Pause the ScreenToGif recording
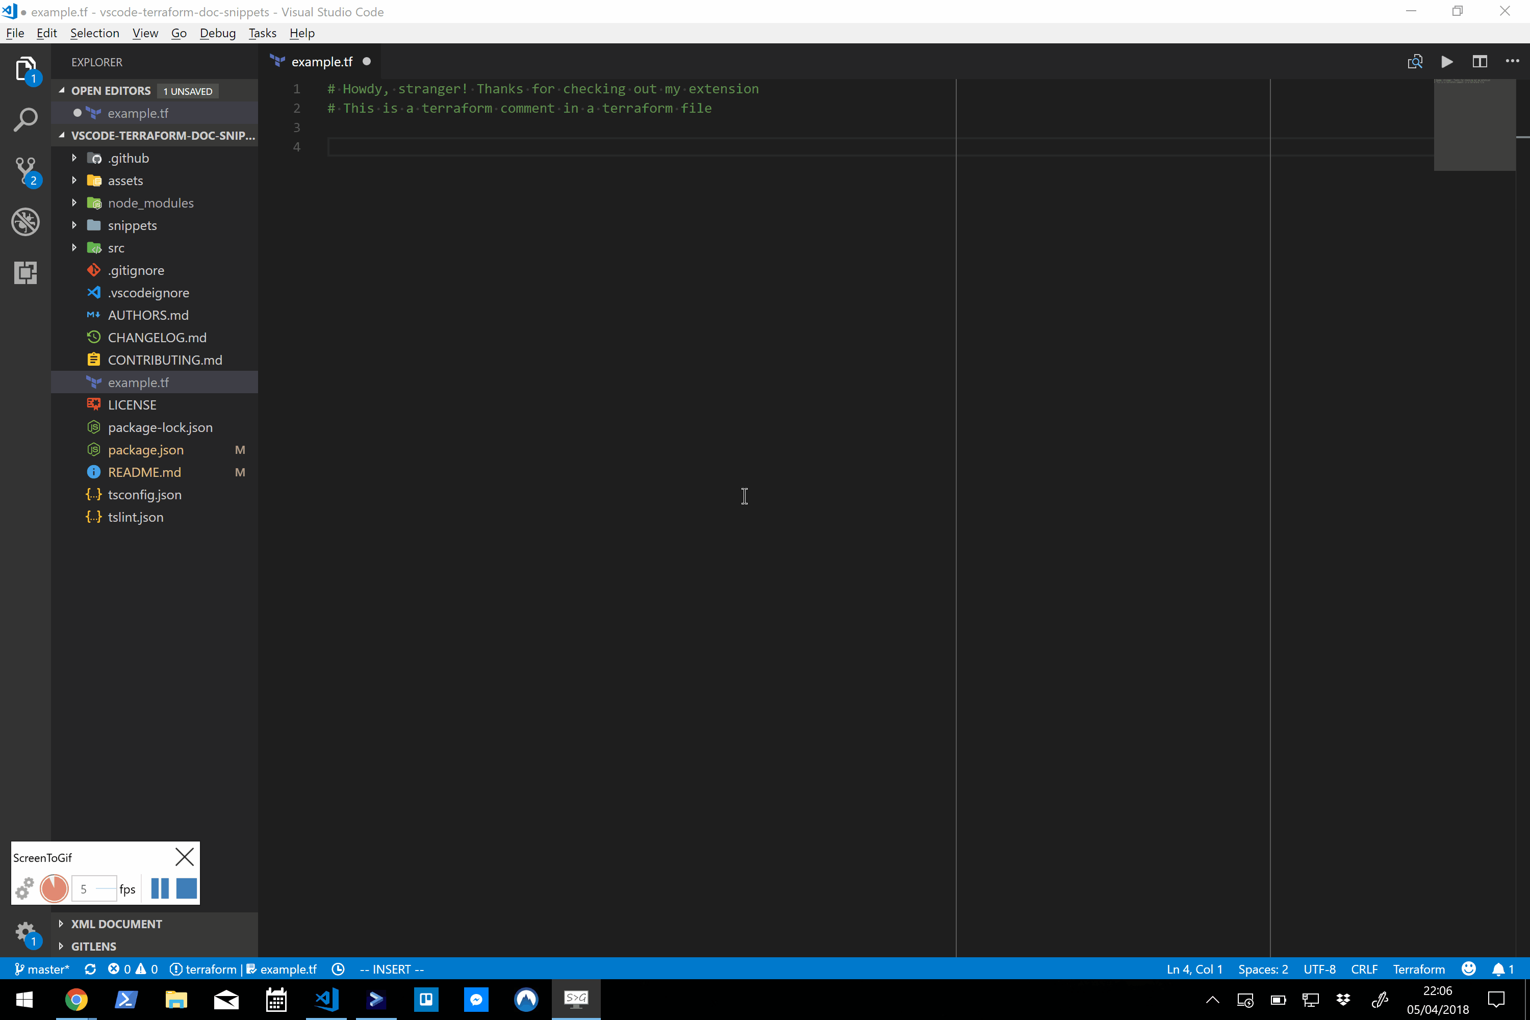 coord(159,888)
